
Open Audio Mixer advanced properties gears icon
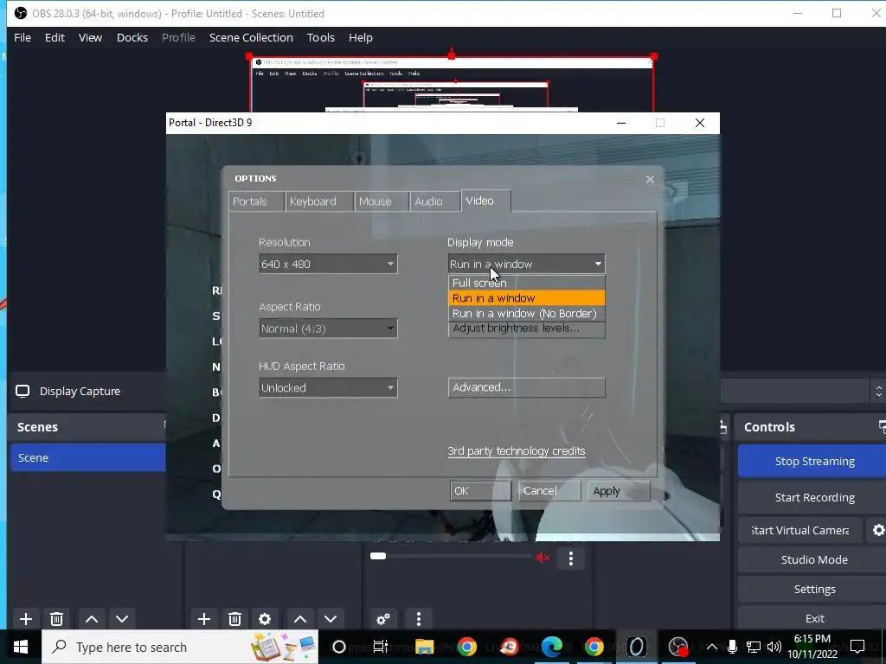[x=383, y=619]
